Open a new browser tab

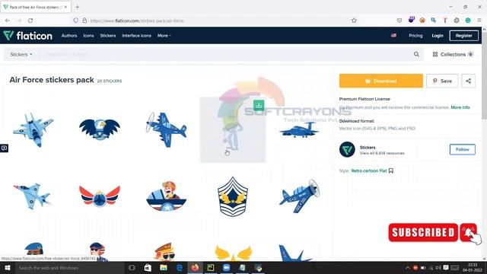78,7
